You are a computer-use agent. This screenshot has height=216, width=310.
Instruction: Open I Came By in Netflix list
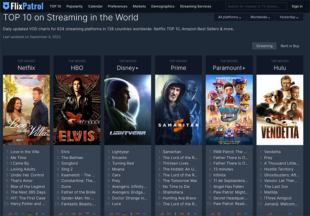[20, 163]
